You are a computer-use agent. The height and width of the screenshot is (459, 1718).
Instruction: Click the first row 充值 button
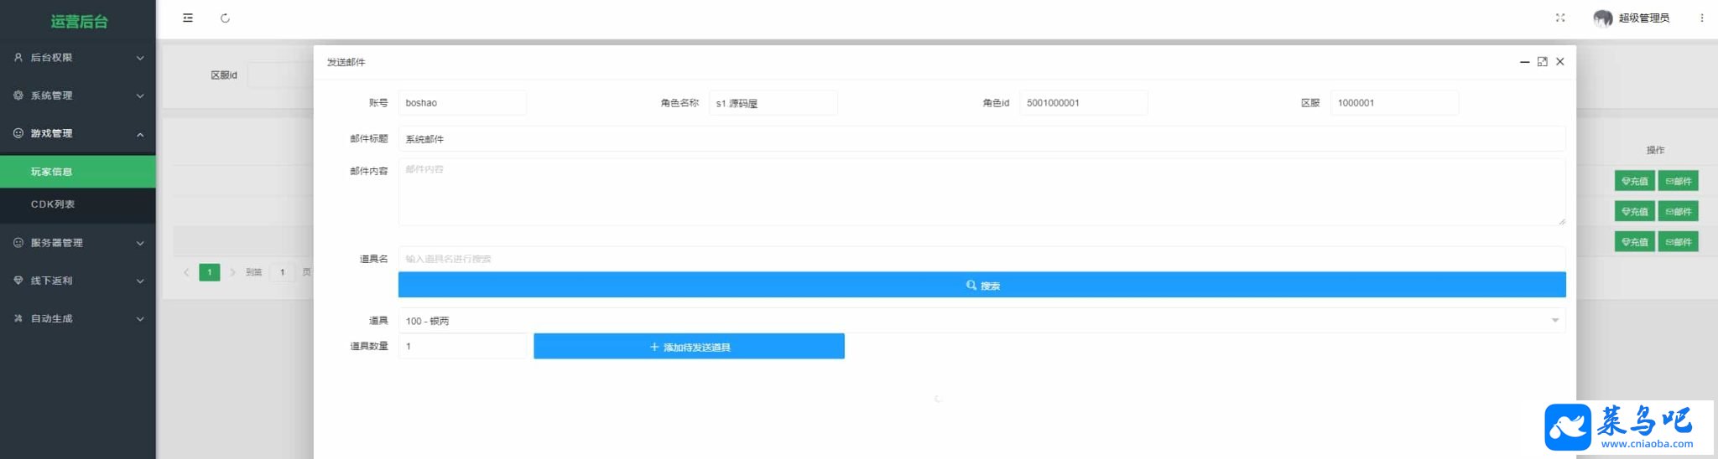(x=1634, y=181)
